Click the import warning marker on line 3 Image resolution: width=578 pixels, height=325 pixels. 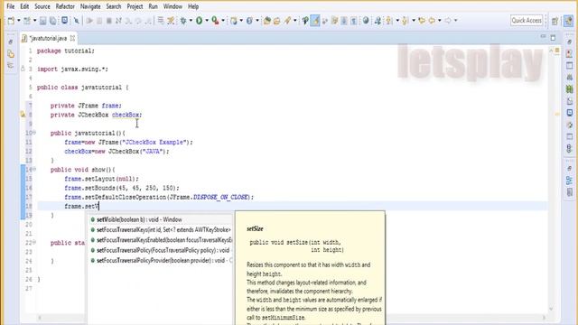[23, 69]
